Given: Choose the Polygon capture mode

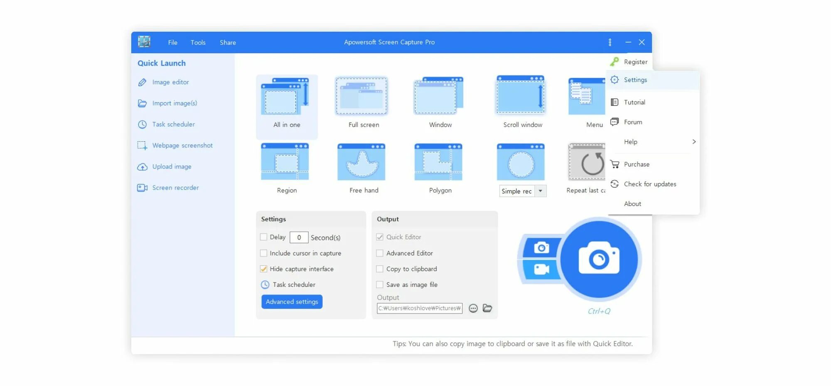Looking at the screenshot, I should tap(438, 162).
